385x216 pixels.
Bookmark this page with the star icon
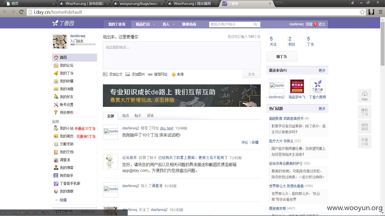pyautogui.click(x=362, y=12)
